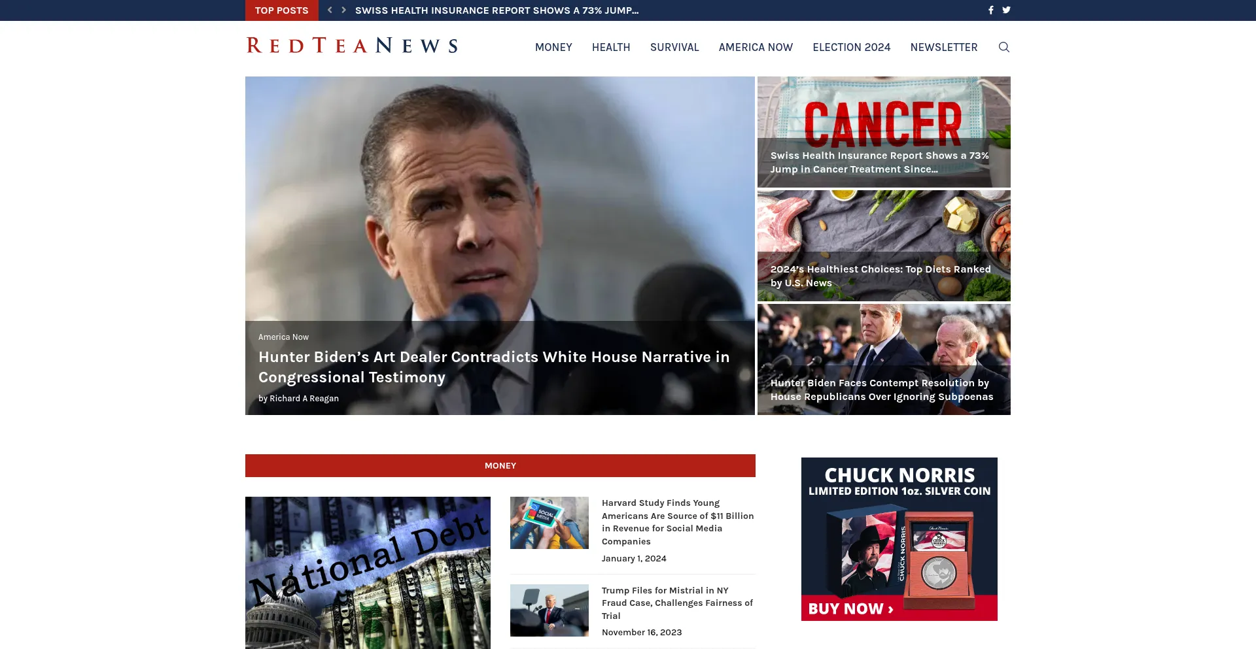Open the search icon
Viewport: 1256px width, 649px height.
1003,47
